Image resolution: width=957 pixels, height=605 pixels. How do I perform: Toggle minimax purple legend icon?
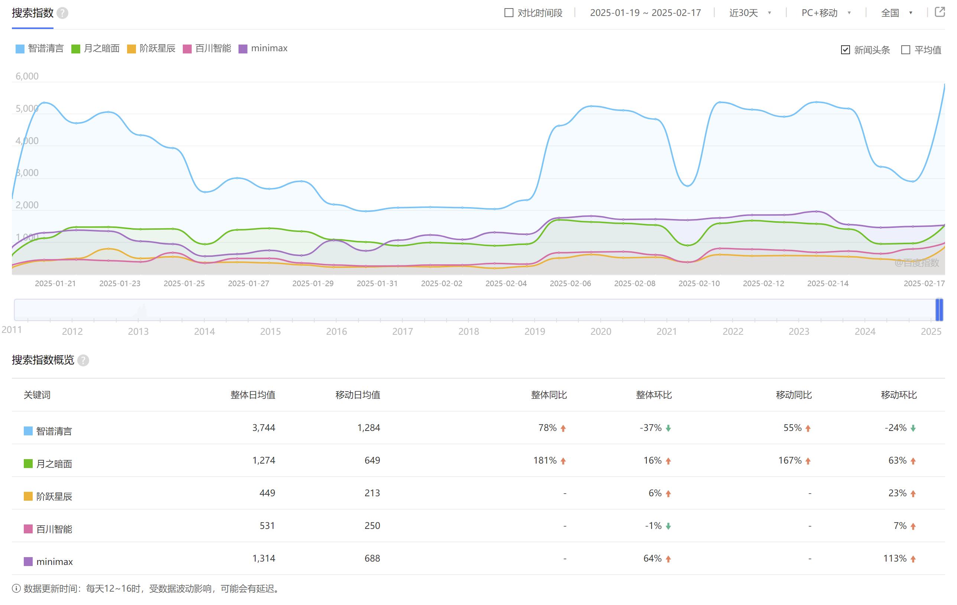pyautogui.click(x=243, y=49)
